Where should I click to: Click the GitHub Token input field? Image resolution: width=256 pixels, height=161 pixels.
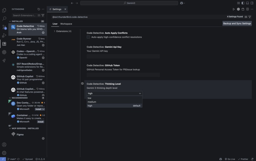(x=123, y=75)
